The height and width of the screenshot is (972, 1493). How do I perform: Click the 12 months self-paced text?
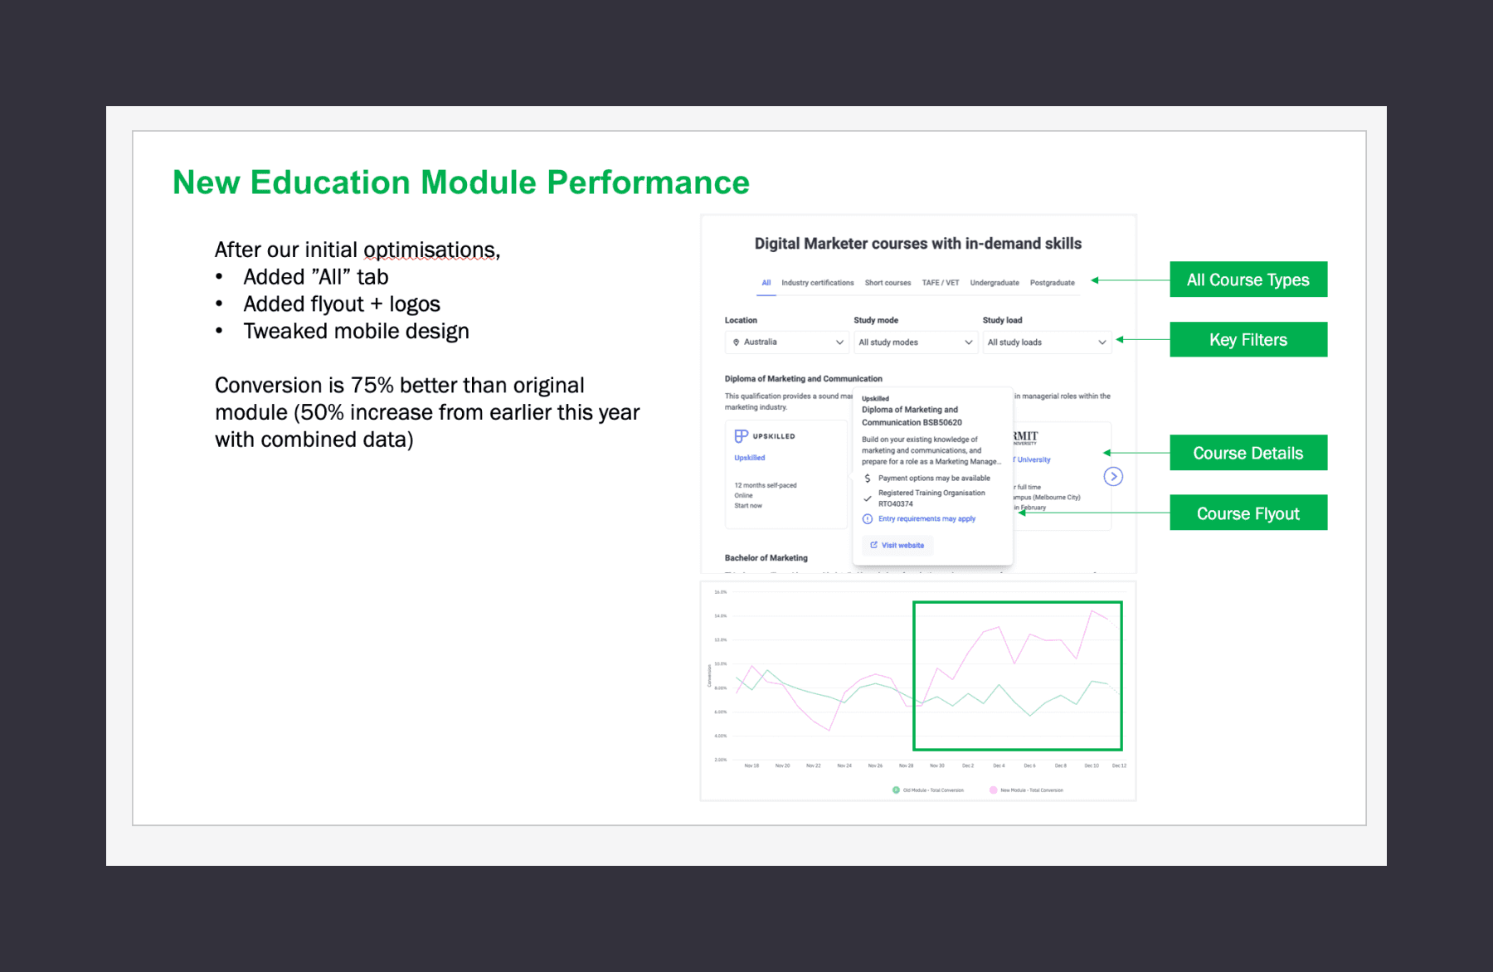766,485
